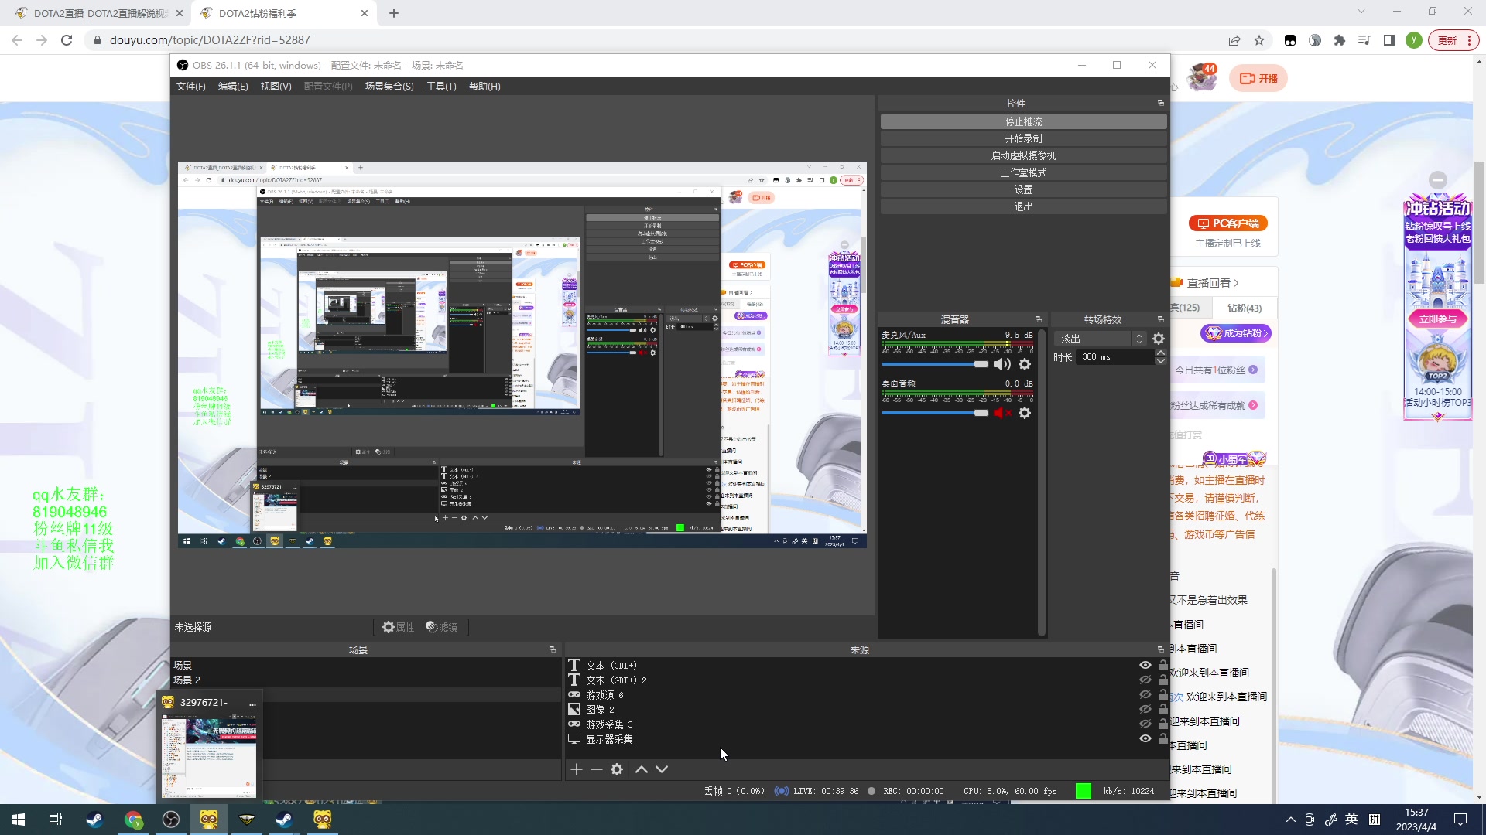Hide the 显示器采集 source

(1145, 738)
